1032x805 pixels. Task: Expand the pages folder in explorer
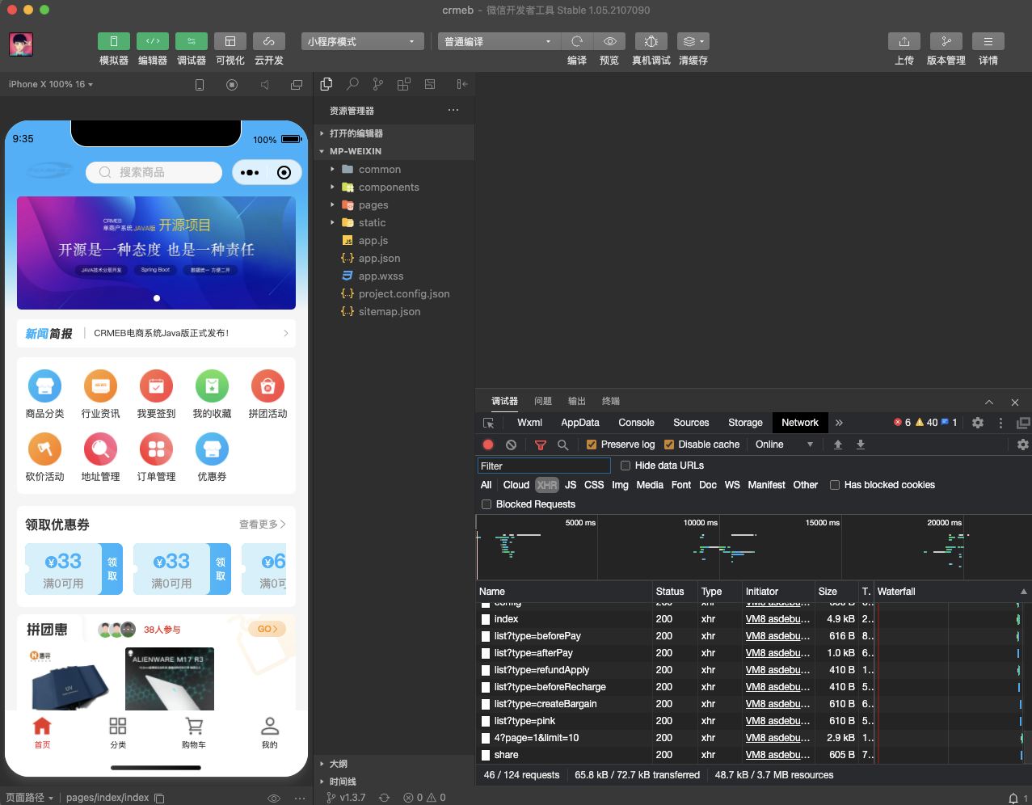pos(373,205)
